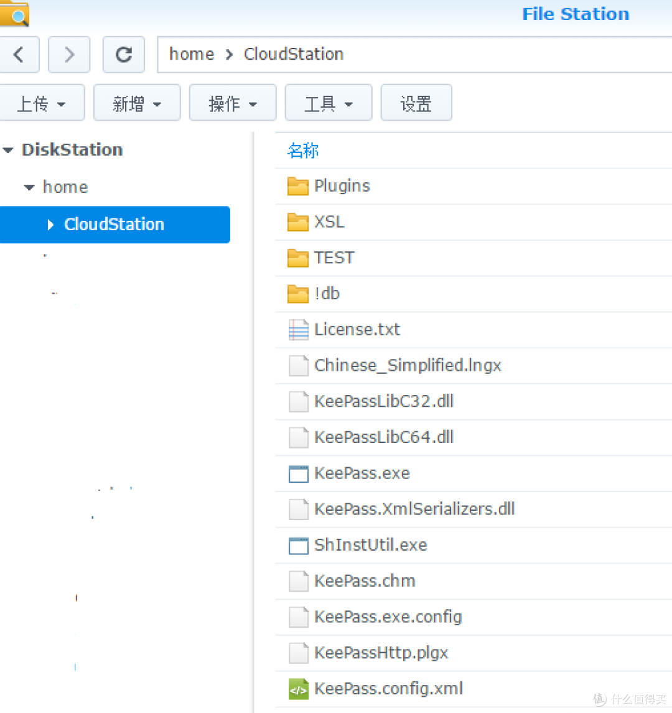This screenshot has width=672, height=713.
Task: Click the KeePass.config.xml green XML icon
Action: tap(299, 689)
